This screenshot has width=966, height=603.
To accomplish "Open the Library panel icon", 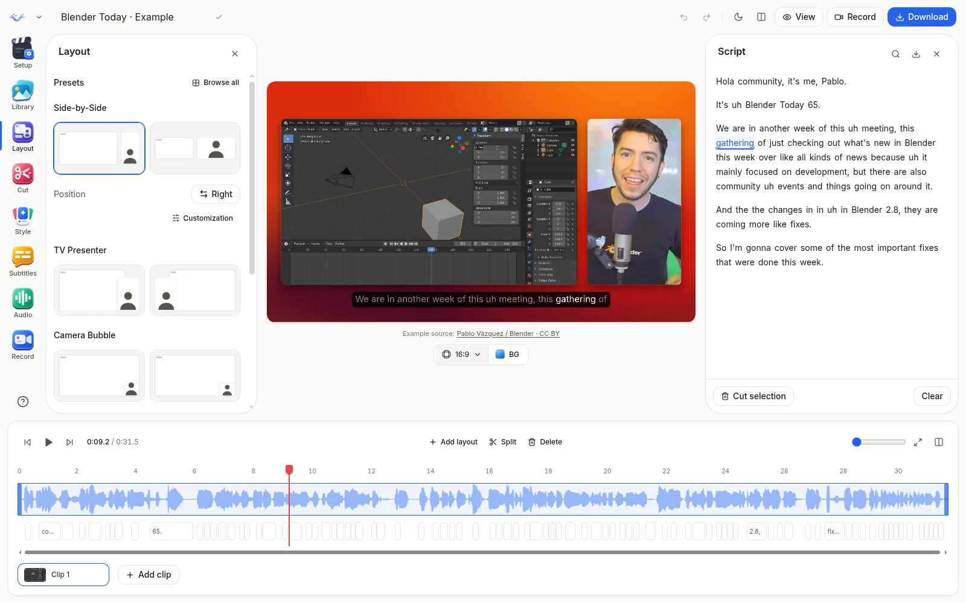I will (23, 95).
